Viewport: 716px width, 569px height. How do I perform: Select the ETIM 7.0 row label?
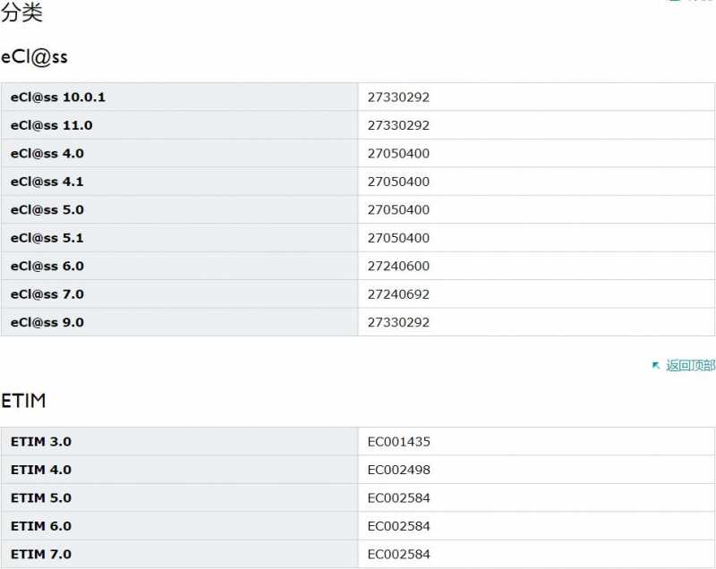[x=41, y=555]
